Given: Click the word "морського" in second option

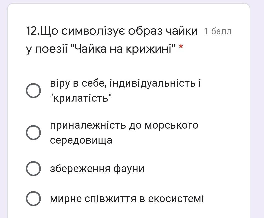Looking at the screenshot, I should point(171,125).
